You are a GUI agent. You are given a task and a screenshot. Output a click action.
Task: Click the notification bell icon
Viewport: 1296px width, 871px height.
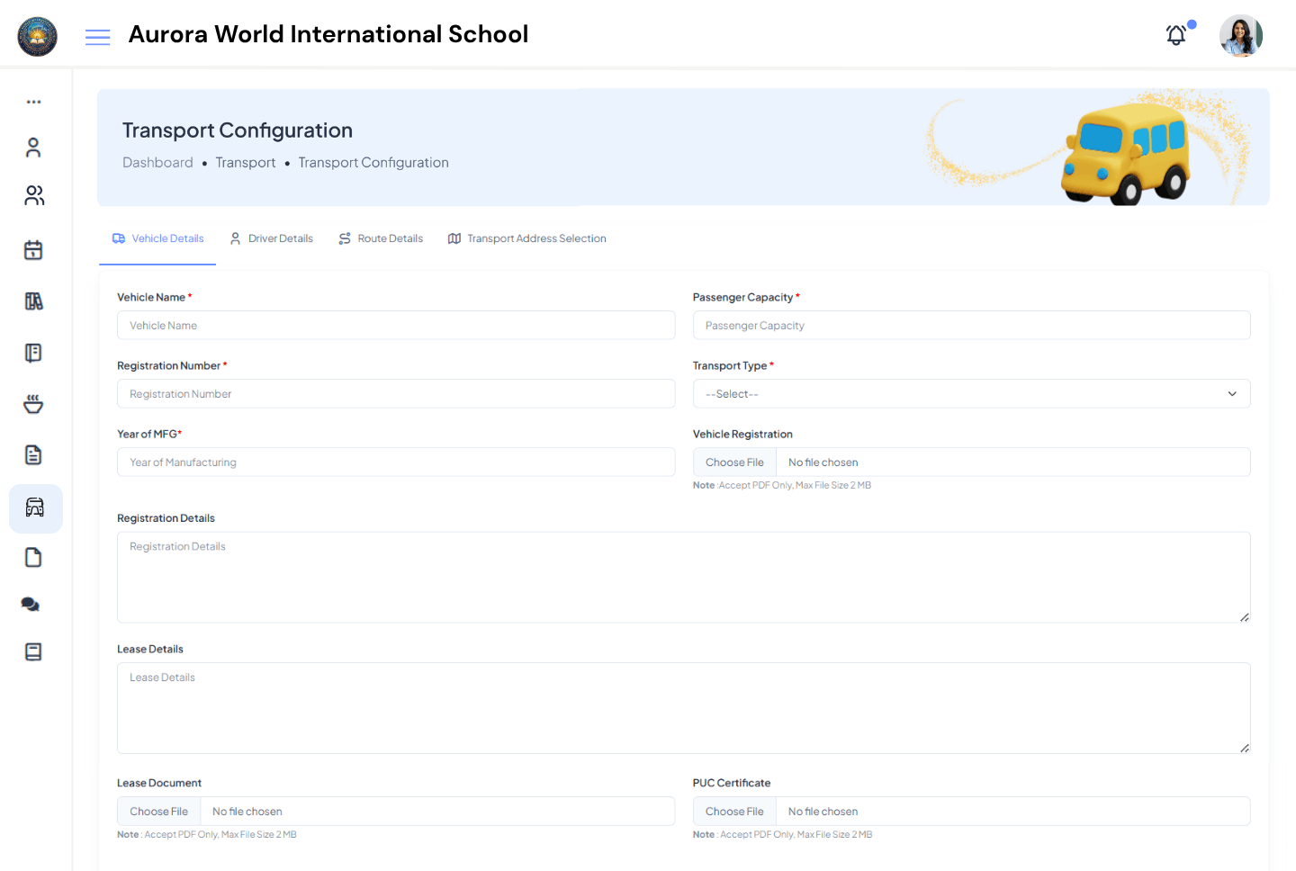coord(1175,34)
